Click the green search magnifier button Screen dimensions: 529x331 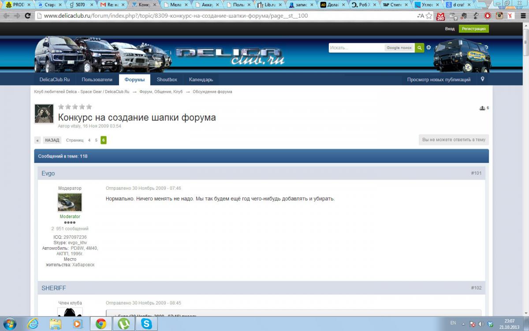(419, 48)
